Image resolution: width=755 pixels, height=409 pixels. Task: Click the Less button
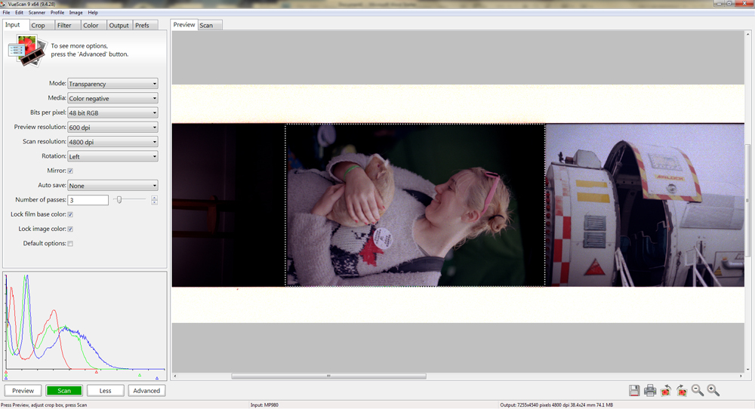point(106,391)
